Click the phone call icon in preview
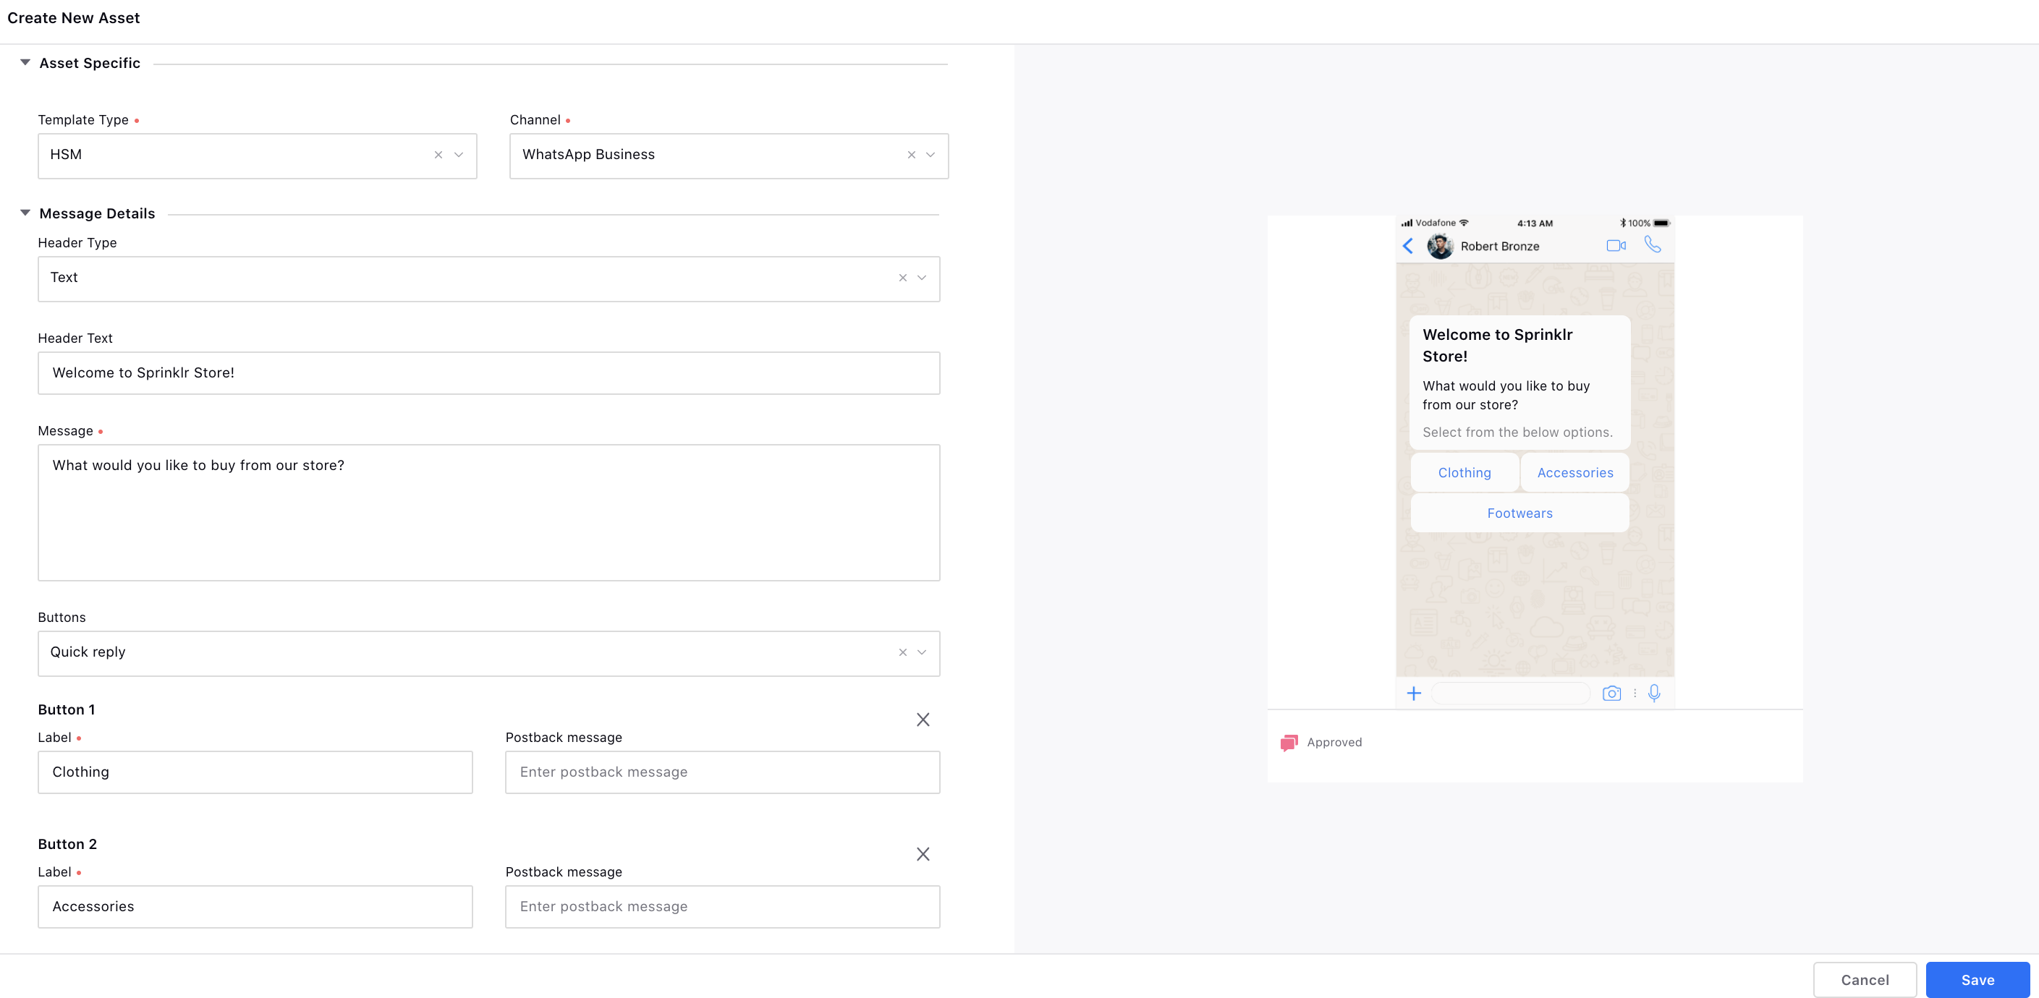 [x=1653, y=244]
